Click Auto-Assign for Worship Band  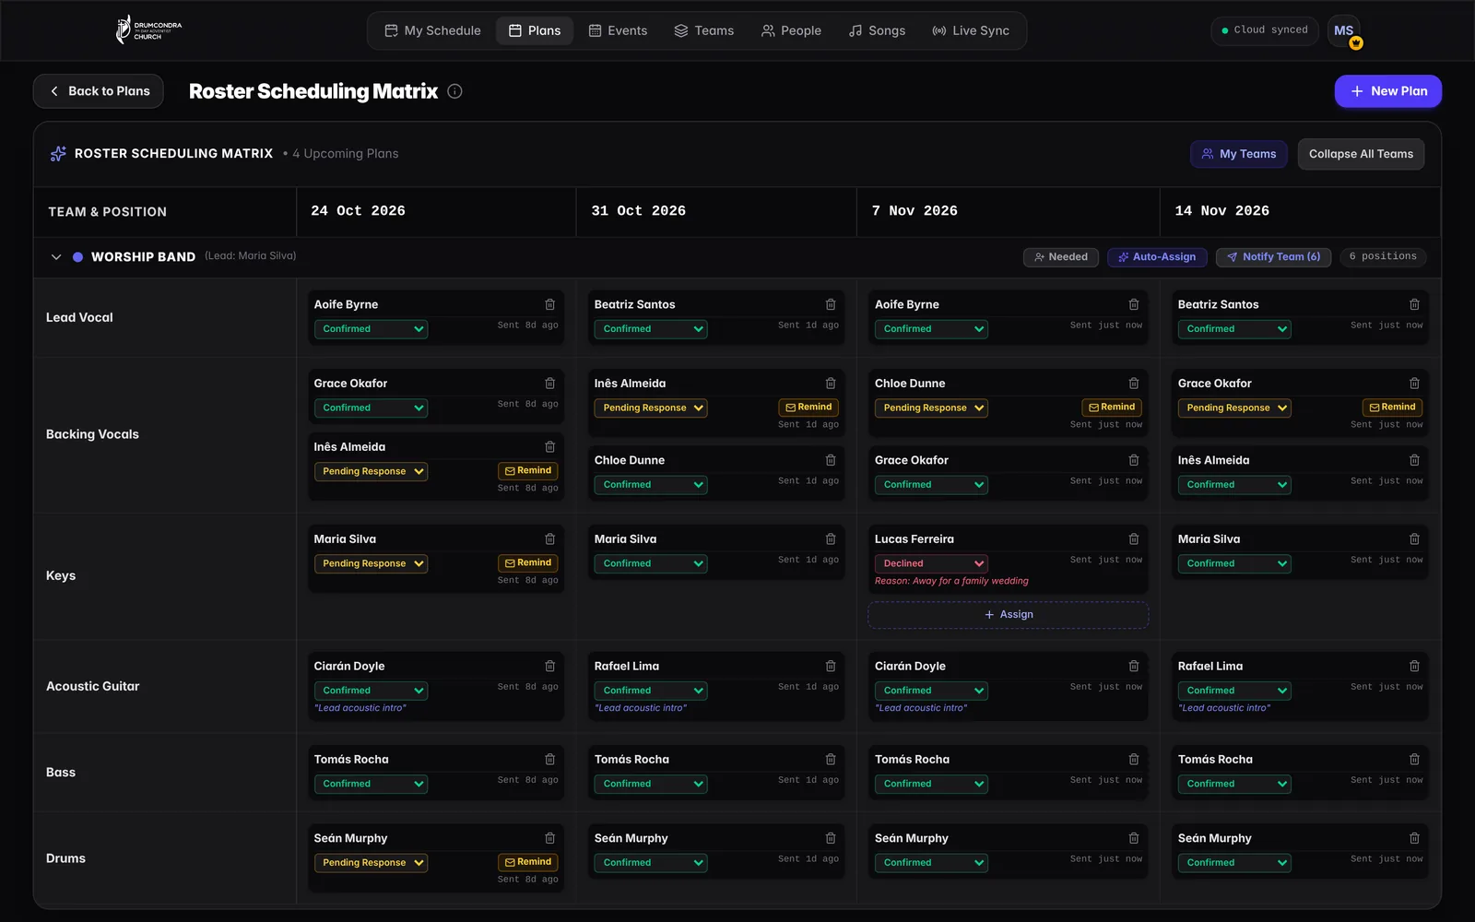pos(1157,257)
